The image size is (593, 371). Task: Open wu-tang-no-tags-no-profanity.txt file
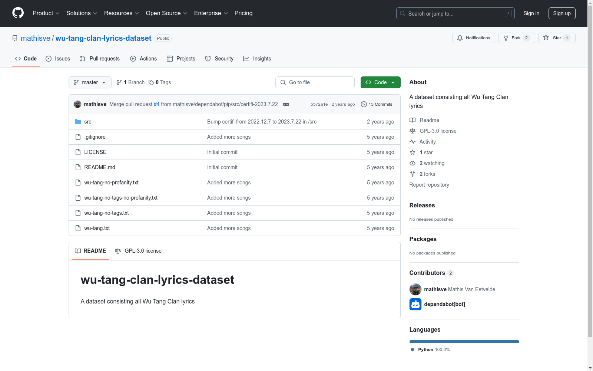click(121, 198)
